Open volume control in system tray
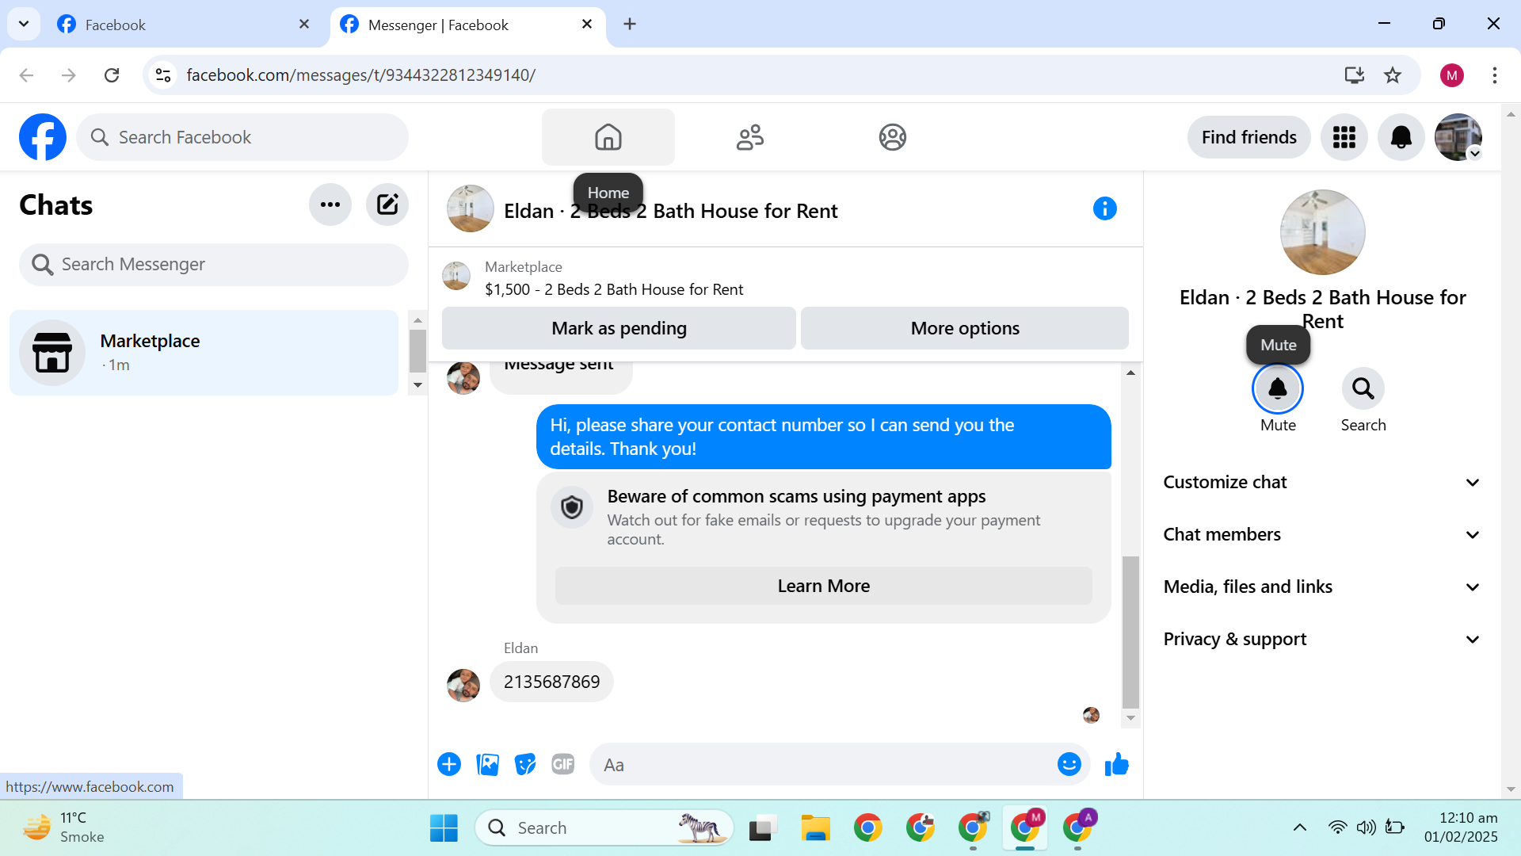Image resolution: width=1521 pixels, height=856 pixels. tap(1366, 827)
